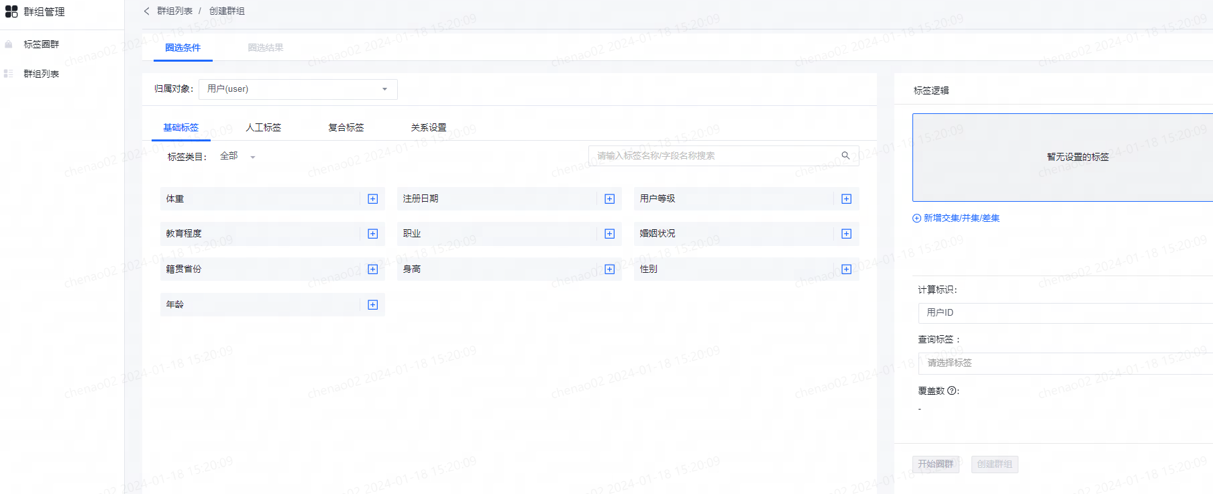Open the 计算标识 用户ID selector
Screen dimensions: 1213x494
[1065, 313]
